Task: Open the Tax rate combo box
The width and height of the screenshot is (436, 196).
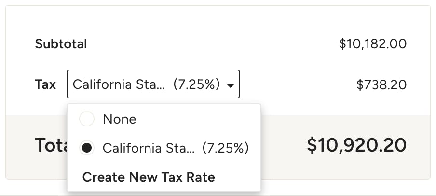Action: (x=153, y=84)
